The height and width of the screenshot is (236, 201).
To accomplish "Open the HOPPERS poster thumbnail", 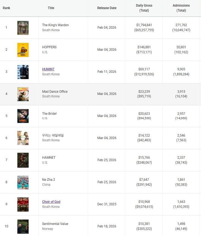I will 23,50.
